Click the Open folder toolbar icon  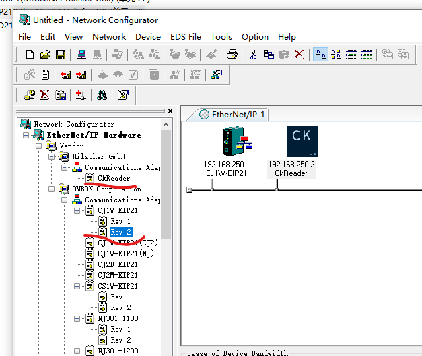[45, 55]
